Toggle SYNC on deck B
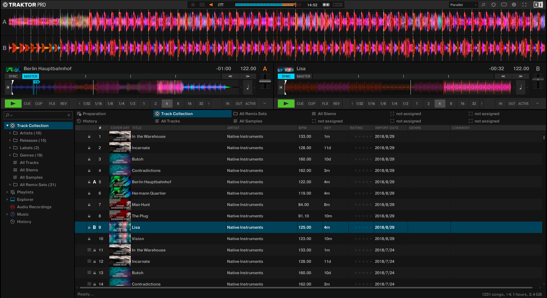The image size is (547, 298). pyautogui.click(x=286, y=76)
